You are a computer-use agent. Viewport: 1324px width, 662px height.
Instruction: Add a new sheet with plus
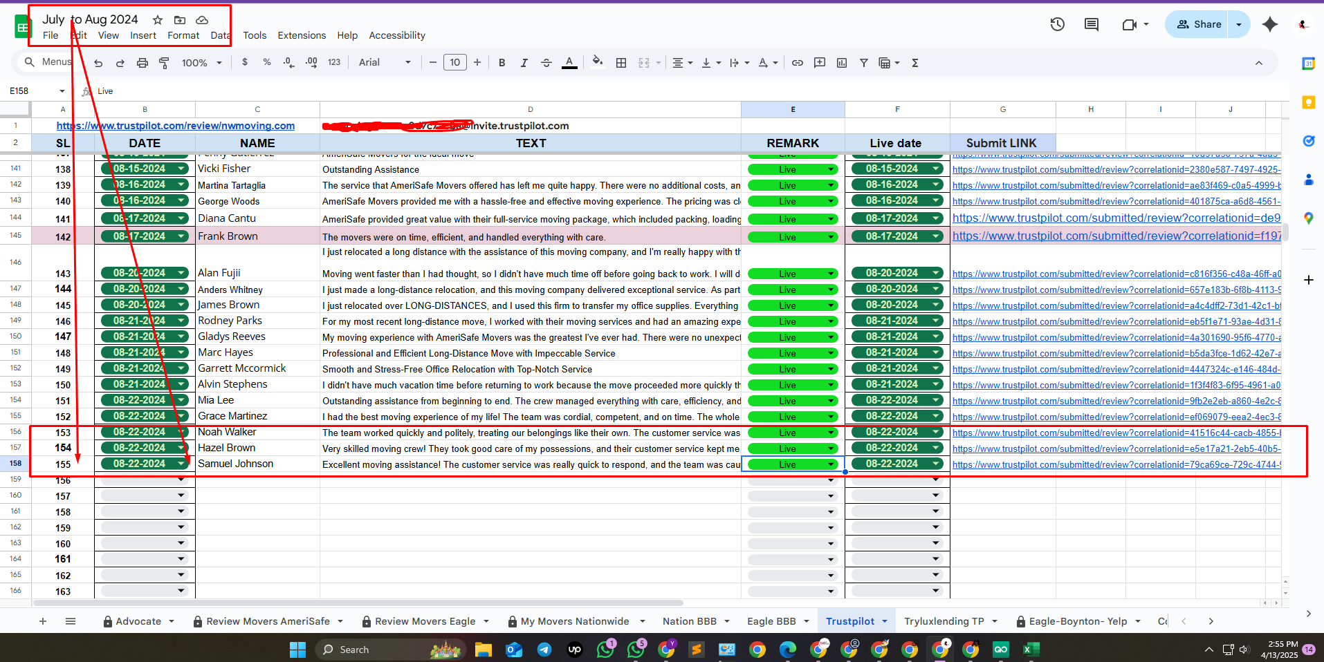pyautogui.click(x=43, y=621)
